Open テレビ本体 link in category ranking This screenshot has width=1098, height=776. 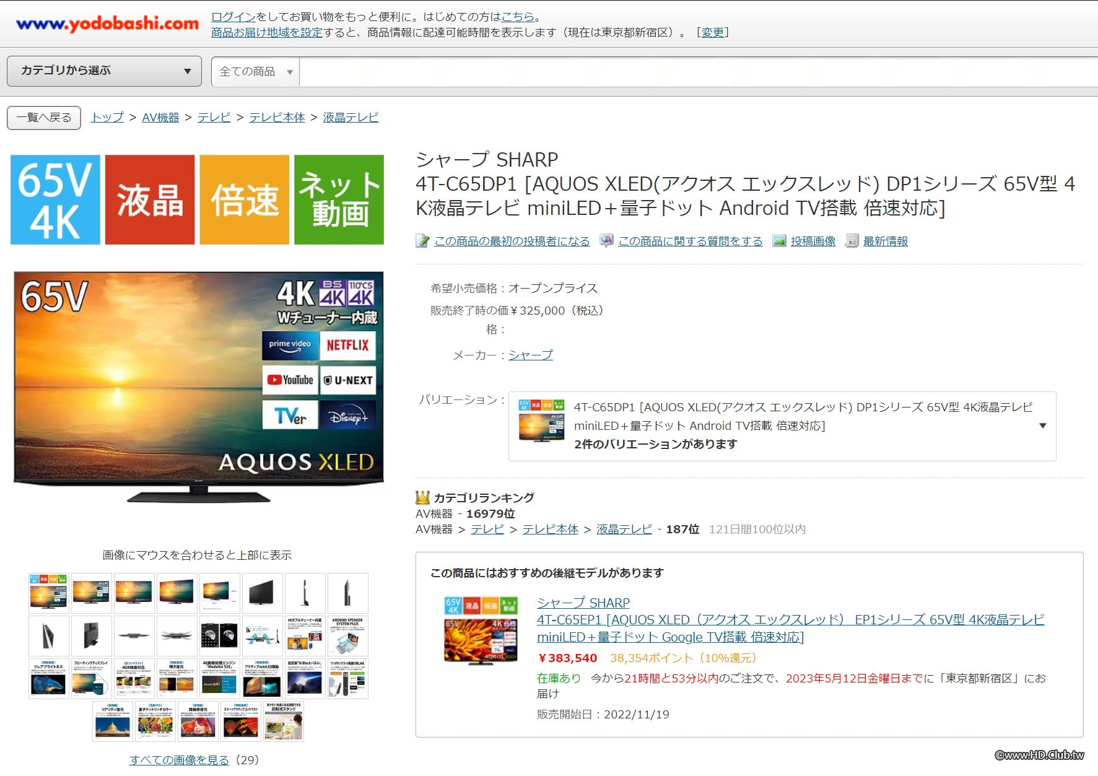(551, 529)
